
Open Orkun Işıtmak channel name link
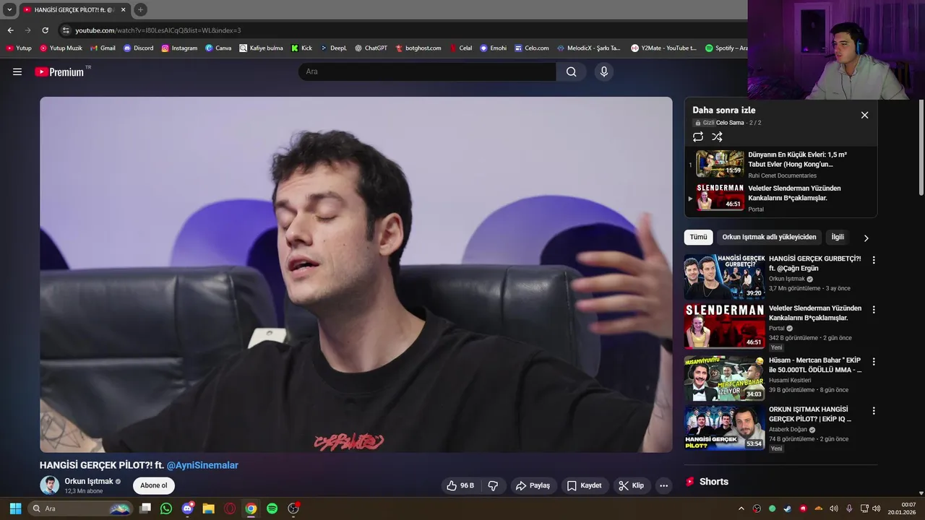[x=89, y=481]
